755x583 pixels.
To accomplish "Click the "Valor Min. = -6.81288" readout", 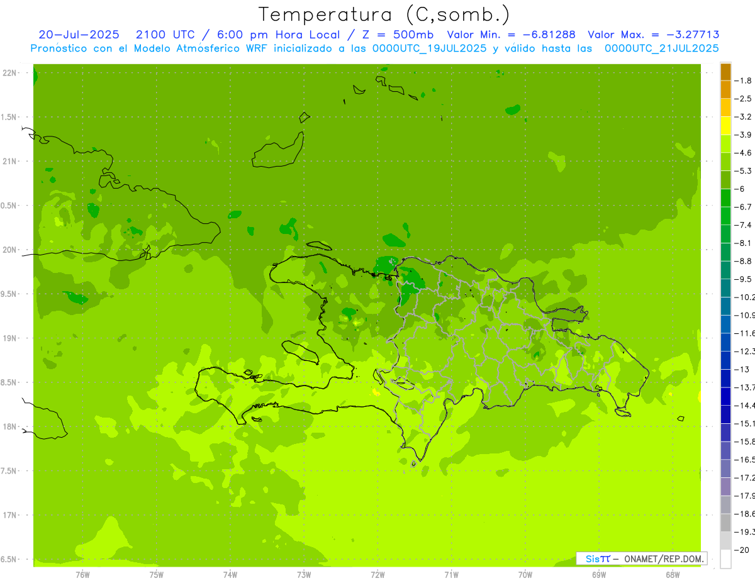I will pyautogui.click(x=511, y=35).
